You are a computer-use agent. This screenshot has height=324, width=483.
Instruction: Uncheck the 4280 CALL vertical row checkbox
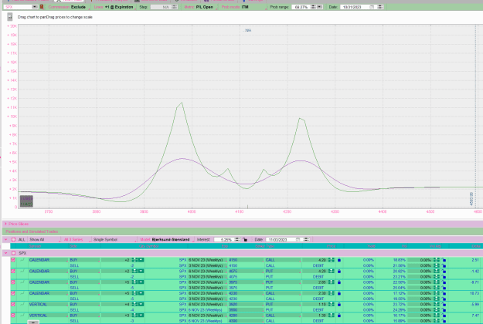point(13,316)
